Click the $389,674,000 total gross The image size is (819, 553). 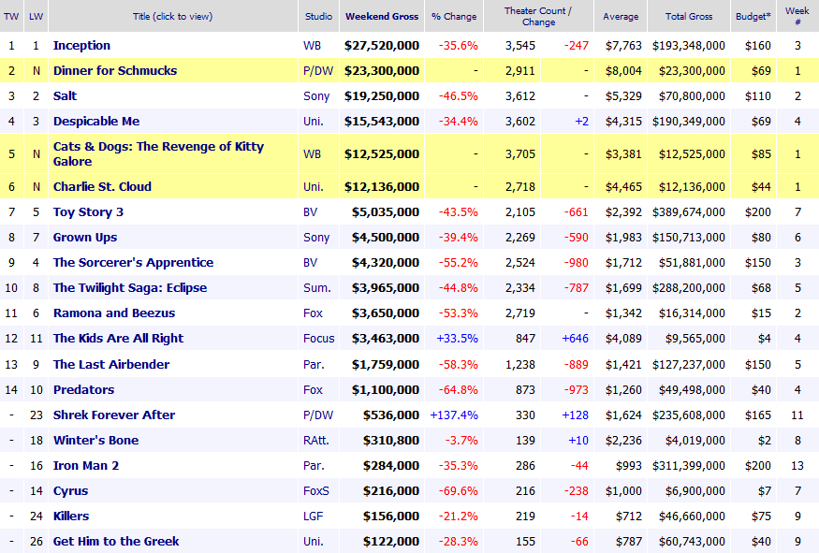(x=688, y=212)
